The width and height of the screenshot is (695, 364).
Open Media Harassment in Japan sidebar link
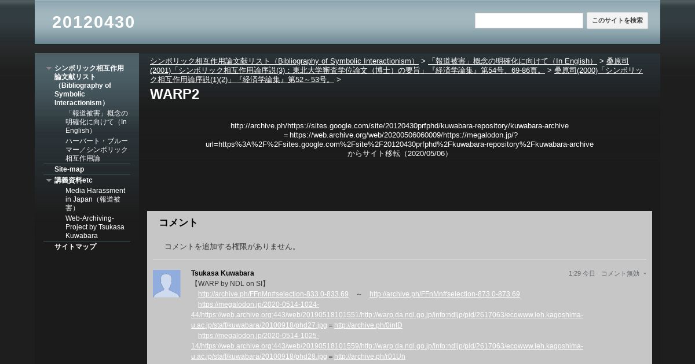(x=96, y=199)
